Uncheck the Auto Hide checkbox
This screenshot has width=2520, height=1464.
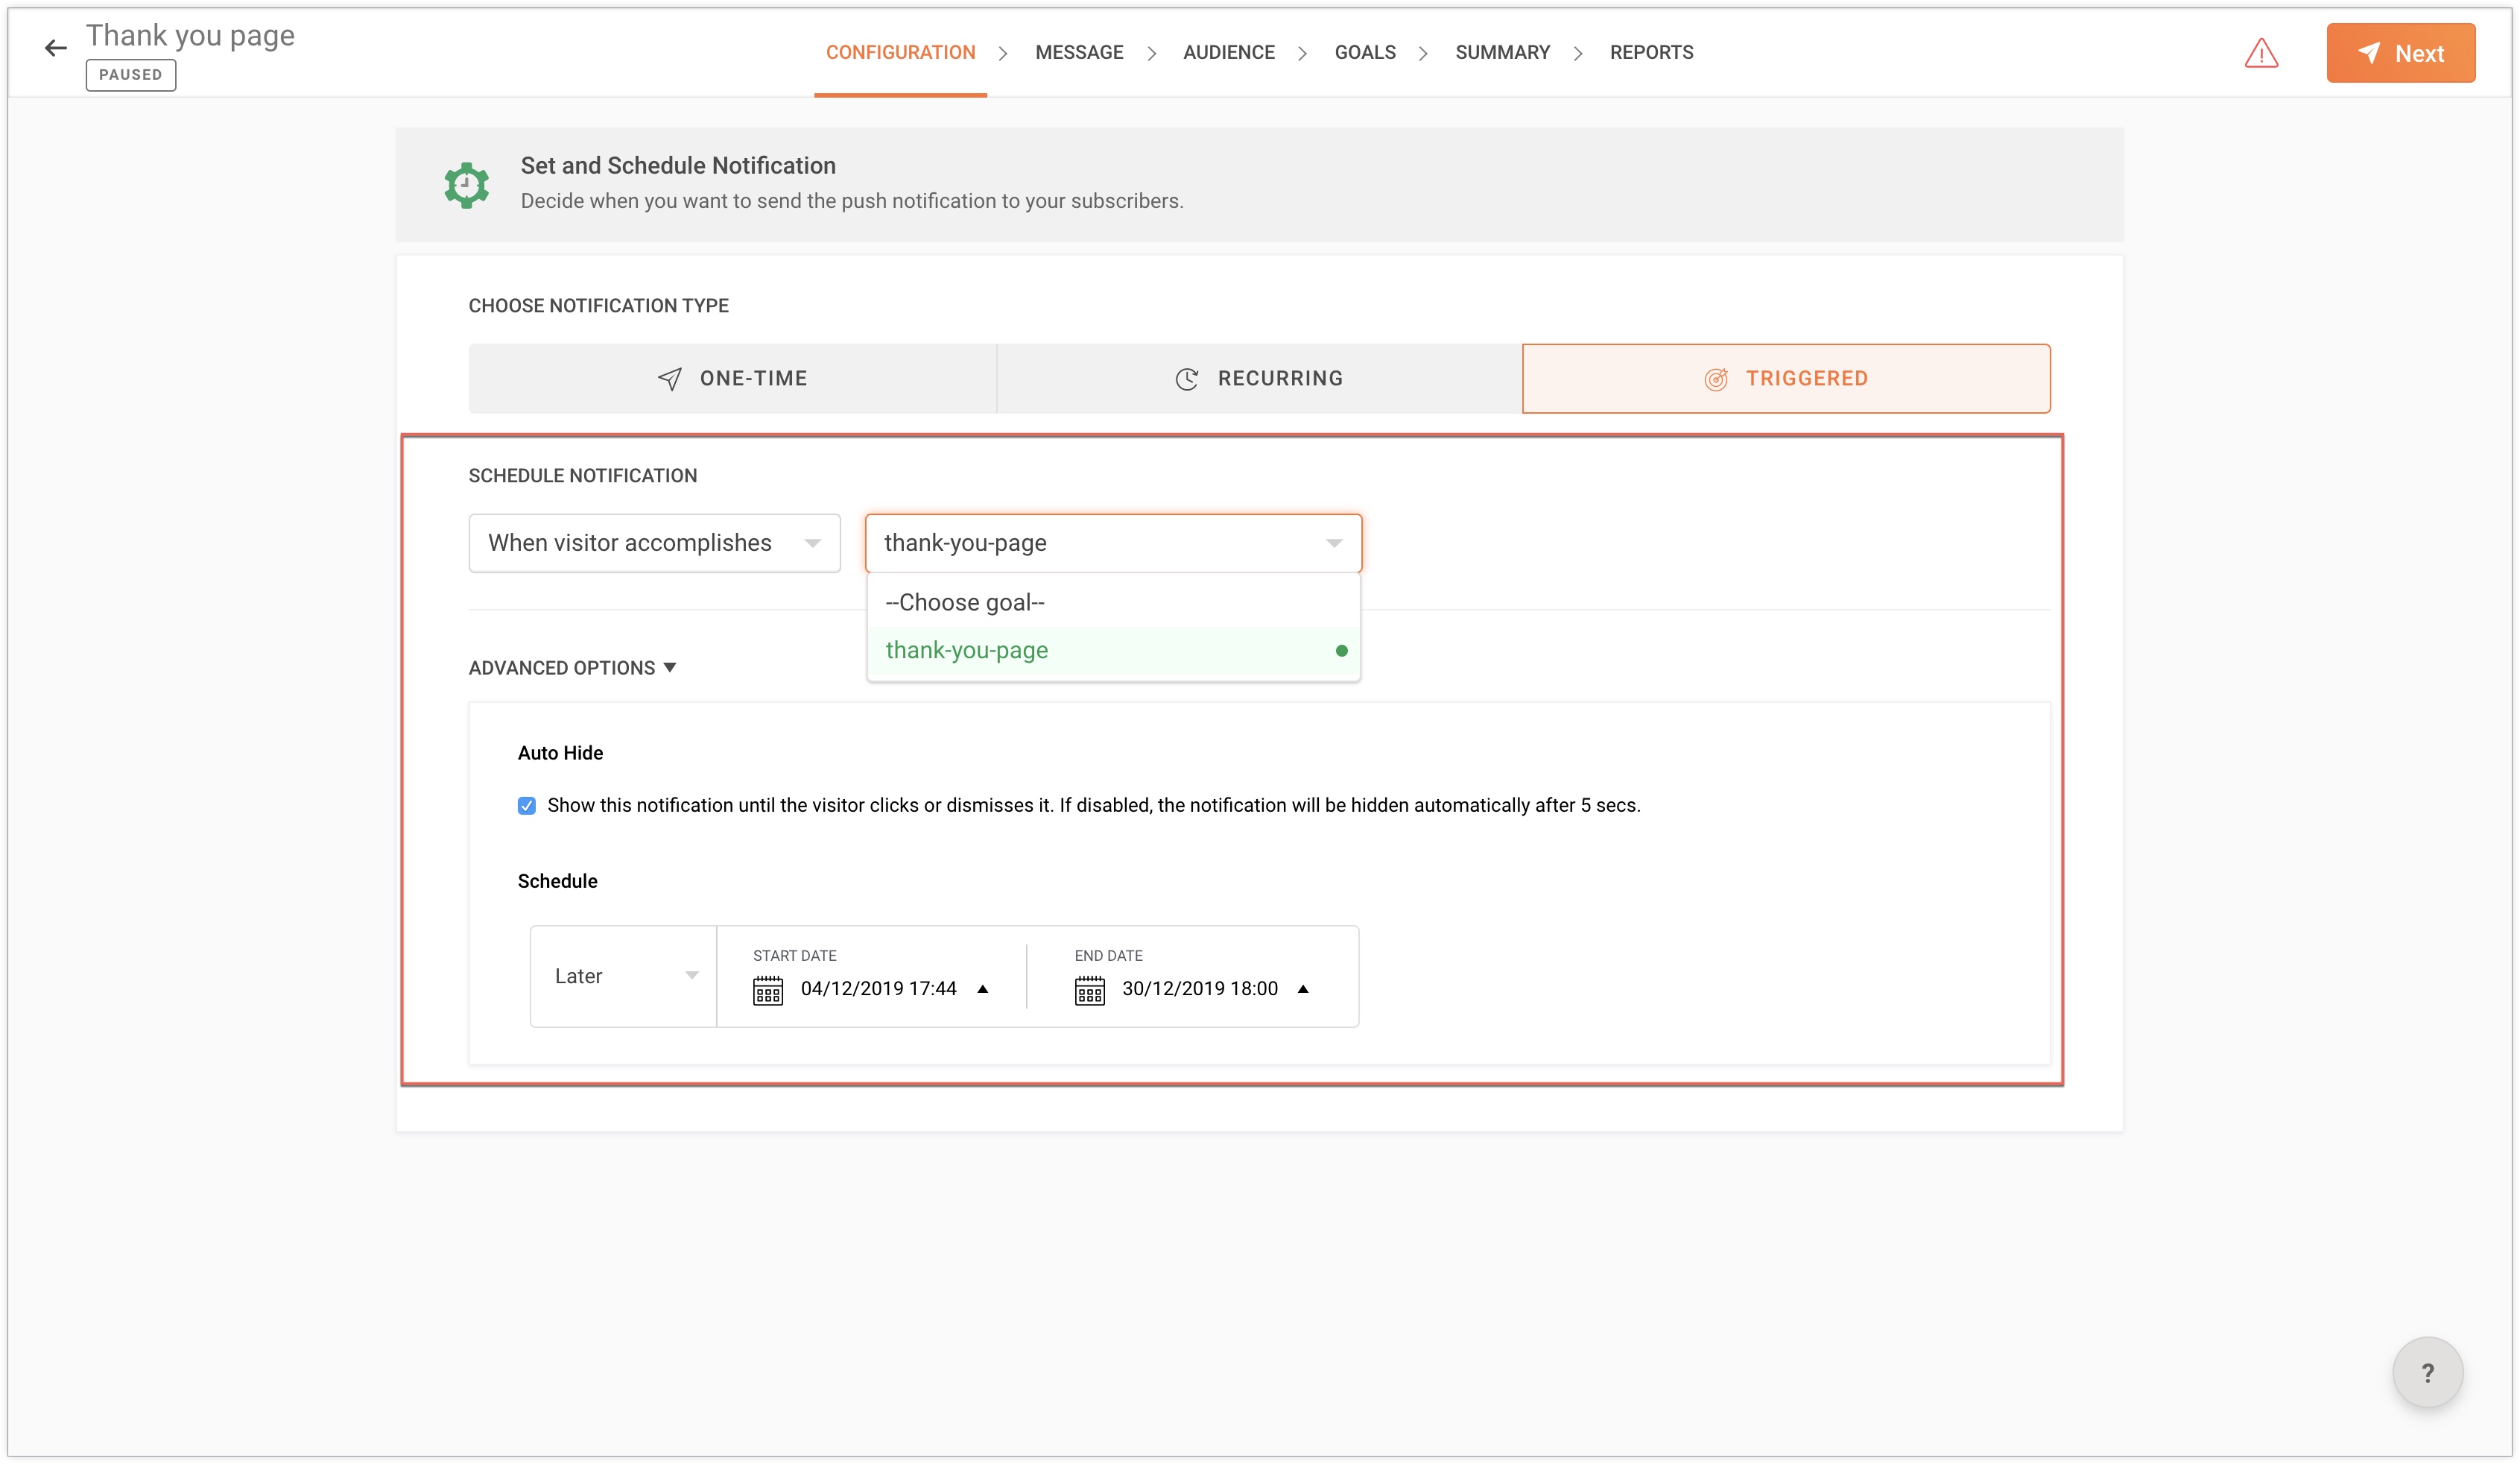point(527,806)
